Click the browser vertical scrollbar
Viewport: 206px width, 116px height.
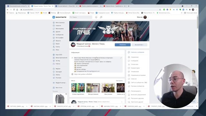coord(198,22)
